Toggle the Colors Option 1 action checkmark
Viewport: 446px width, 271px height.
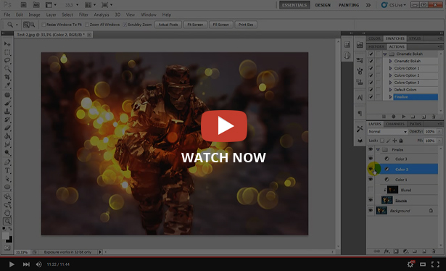coord(371,68)
